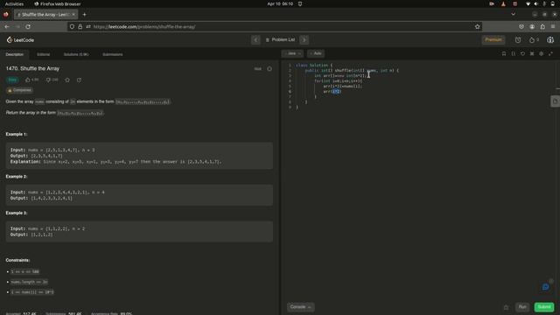Open Firefox hamburger menu
This screenshot has height=315, width=560.
[x=553, y=27]
